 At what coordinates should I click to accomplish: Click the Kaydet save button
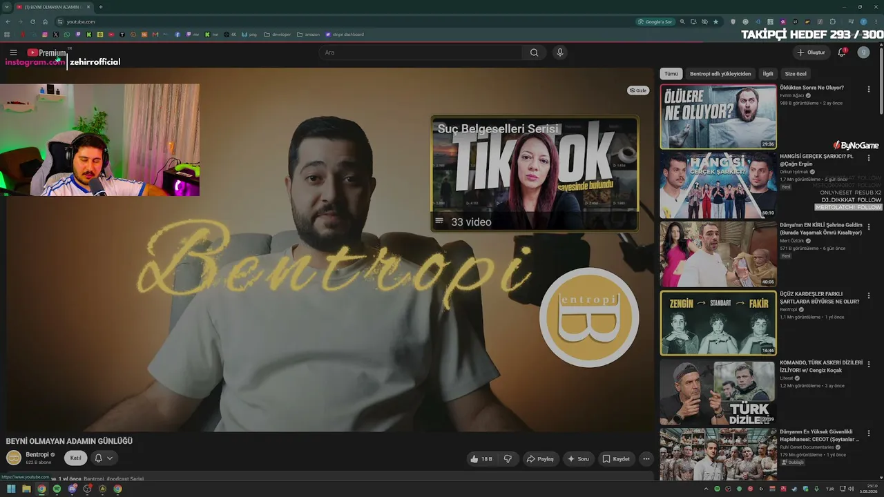click(x=616, y=458)
